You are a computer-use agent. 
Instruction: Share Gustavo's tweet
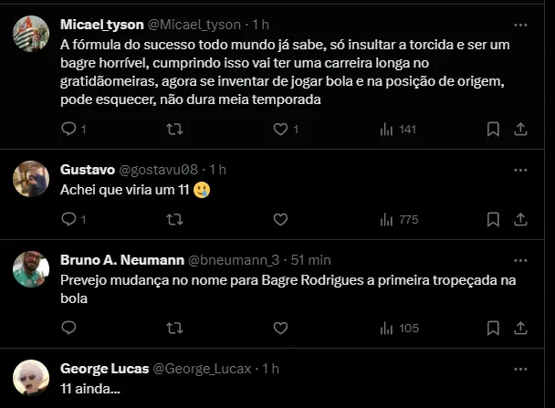[520, 219]
